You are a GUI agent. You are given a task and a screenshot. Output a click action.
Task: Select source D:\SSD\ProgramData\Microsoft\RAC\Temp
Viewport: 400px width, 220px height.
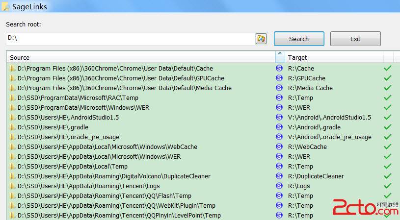[x=78, y=98]
